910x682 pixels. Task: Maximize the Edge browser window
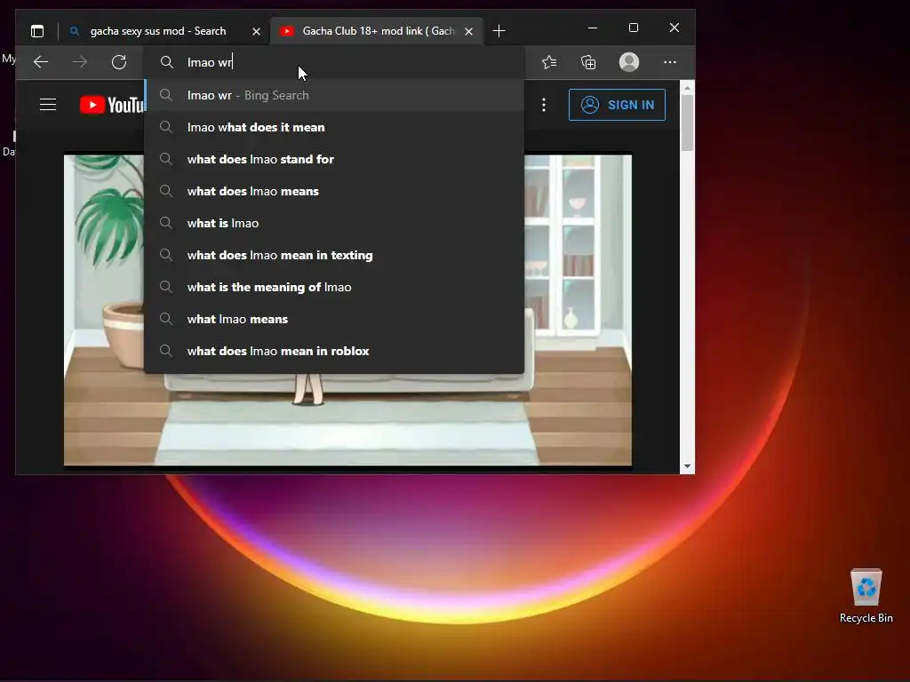(633, 28)
